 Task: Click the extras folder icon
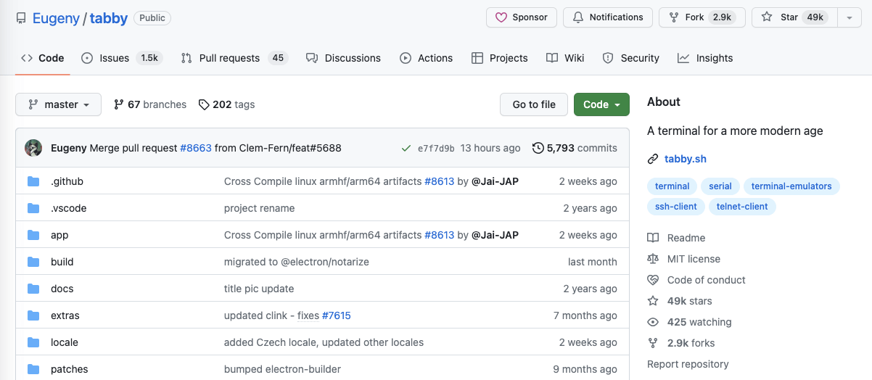(33, 315)
